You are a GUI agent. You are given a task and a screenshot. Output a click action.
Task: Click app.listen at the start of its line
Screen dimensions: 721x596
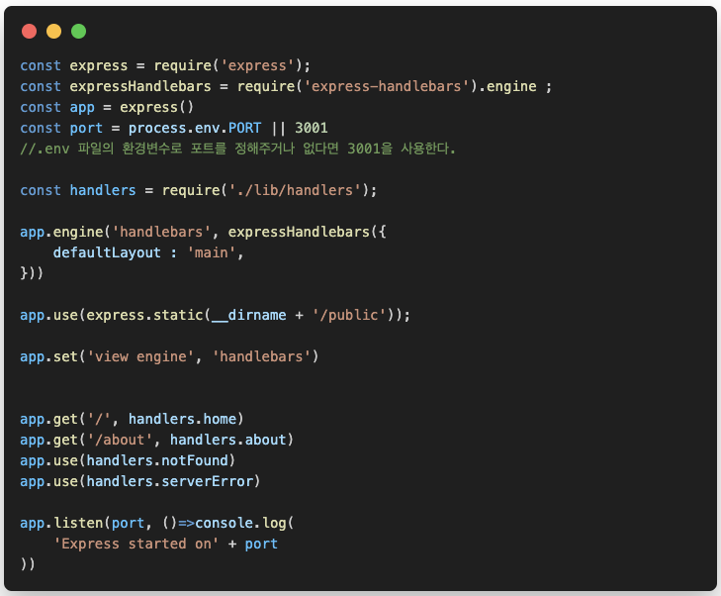61,524
